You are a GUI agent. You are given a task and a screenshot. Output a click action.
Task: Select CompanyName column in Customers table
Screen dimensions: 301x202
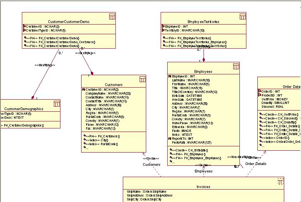(x=108, y=93)
